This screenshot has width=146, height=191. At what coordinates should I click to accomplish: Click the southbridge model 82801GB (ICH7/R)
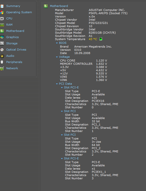tap(102, 33)
